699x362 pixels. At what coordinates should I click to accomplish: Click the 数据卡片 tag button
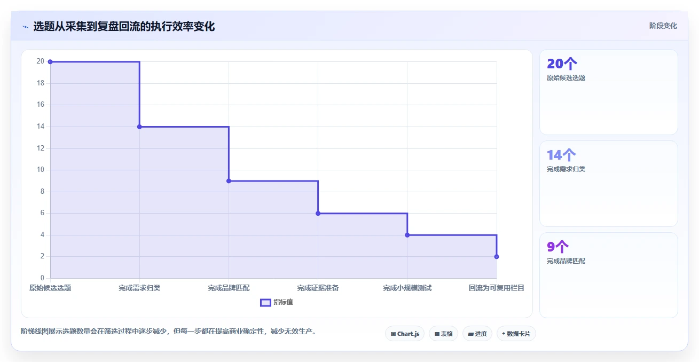pos(516,334)
